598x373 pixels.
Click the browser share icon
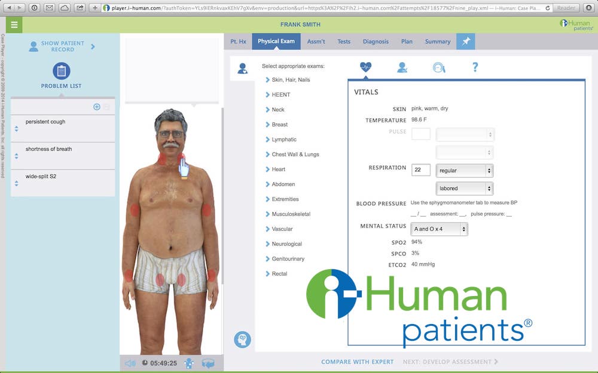(80, 8)
